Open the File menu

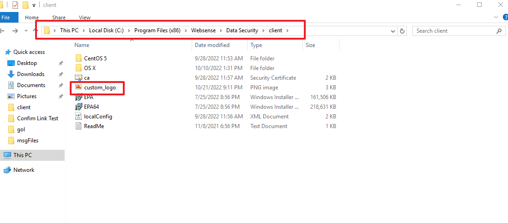pyautogui.click(x=6, y=18)
